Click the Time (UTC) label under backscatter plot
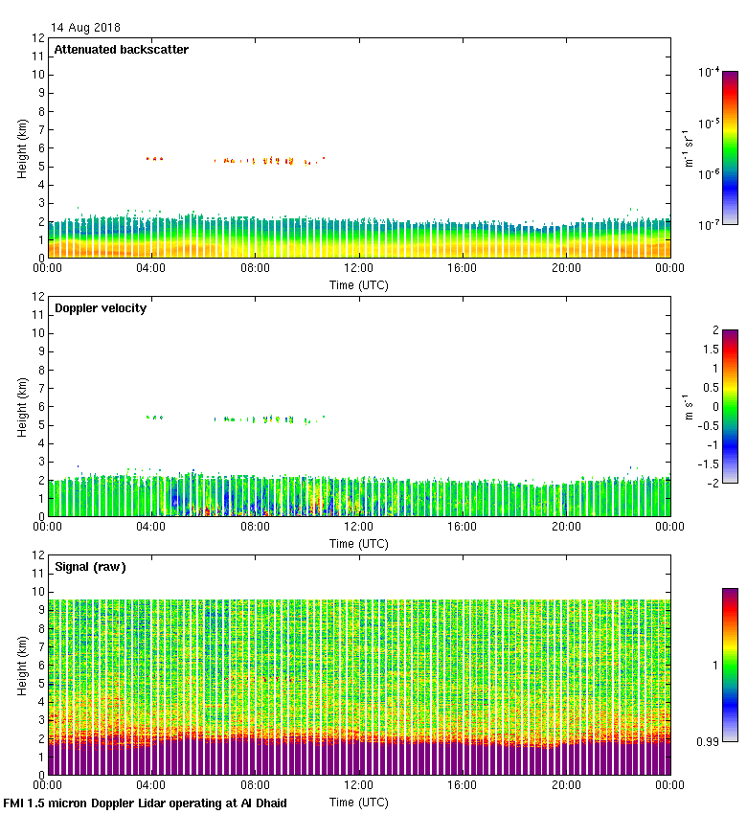This screenshot has width=747, height=814. click(359, 285)
